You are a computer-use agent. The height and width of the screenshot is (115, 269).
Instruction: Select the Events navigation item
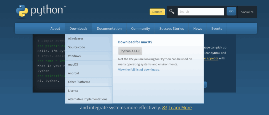click(216, 28)
